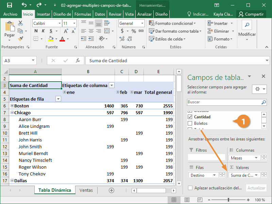Switch to the Ventas sheet tab
Image resolution: width=272 pixels, height=204 pixels.
[86, 190]
